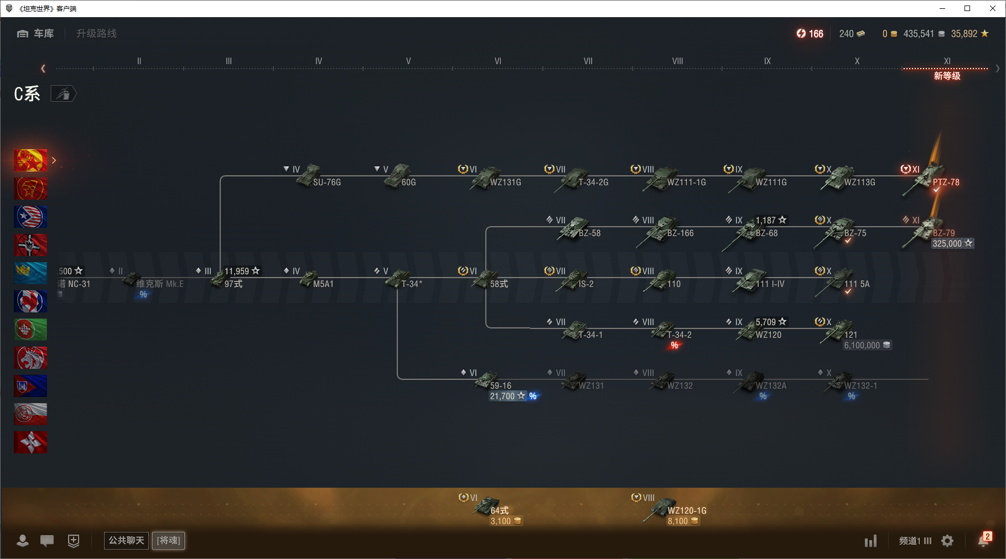Select the Polish white-red flag
The height and width of the screenshot is (559, 1006).
click(30, 414)
